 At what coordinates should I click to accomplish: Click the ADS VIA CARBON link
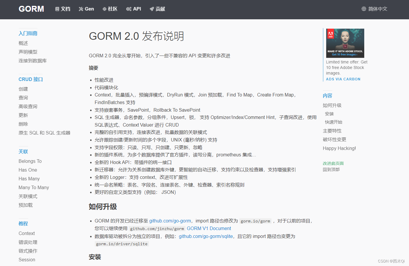tap(343, 79)
